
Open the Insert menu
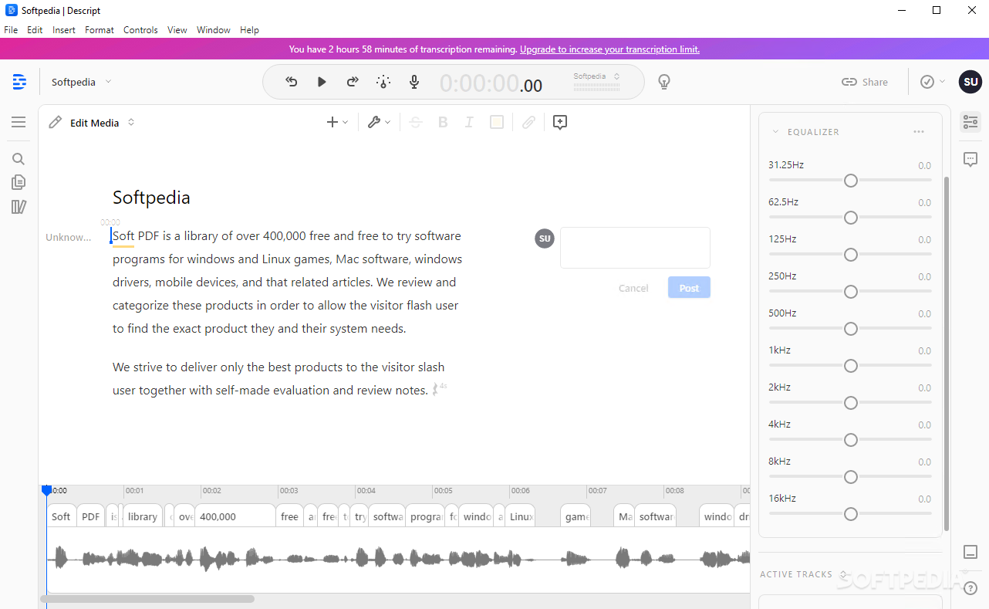click(x=64, y=30)
